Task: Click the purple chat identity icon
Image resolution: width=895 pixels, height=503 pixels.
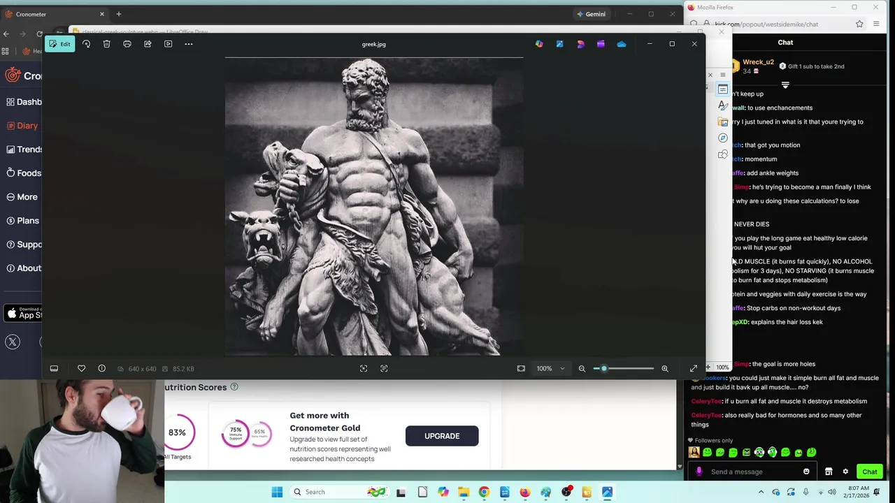Action: click(699, 472)
